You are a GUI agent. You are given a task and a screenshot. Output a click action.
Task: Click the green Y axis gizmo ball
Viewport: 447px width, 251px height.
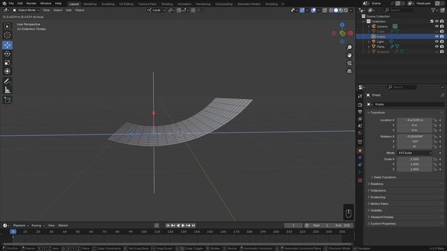tap(342, 33)
